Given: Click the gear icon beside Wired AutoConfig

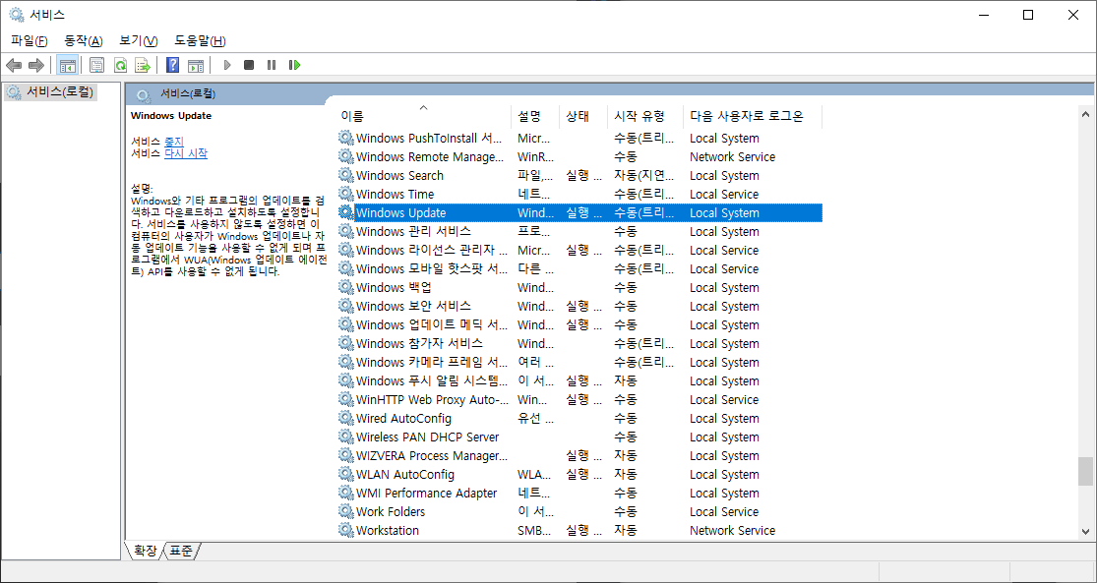Looking at the screenshot, I should (x=345, y=418).
